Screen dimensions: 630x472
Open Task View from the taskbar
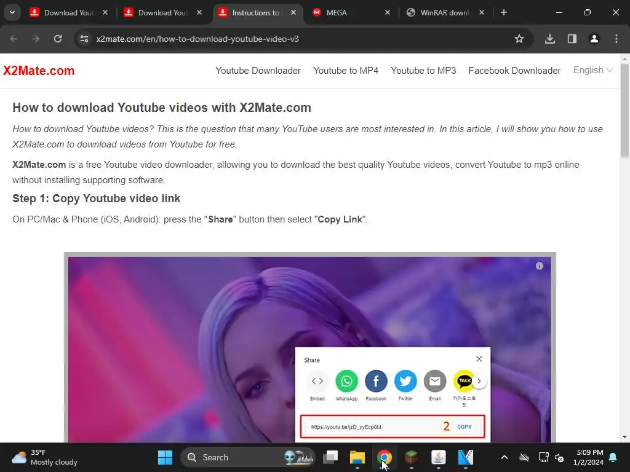[x=330, y=457]
